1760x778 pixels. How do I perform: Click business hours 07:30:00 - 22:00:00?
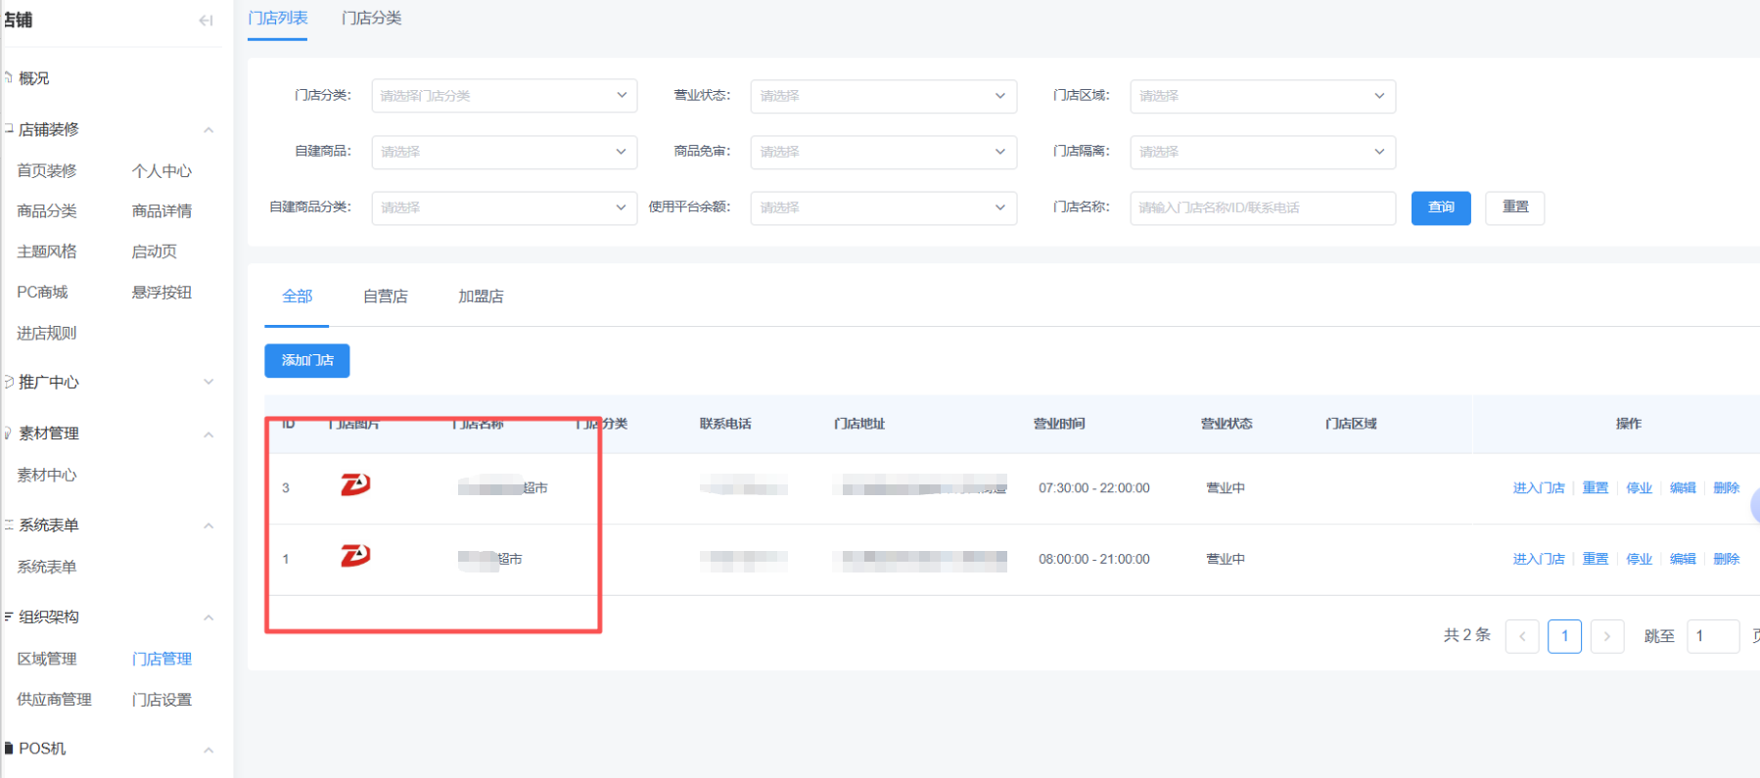pyautogui.click(x=1094, y=488)
